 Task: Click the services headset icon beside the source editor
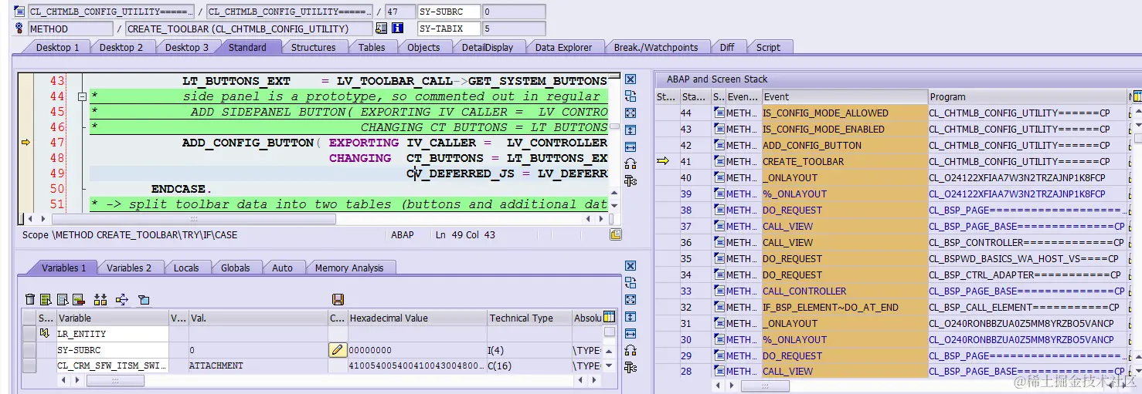[630, 164]
